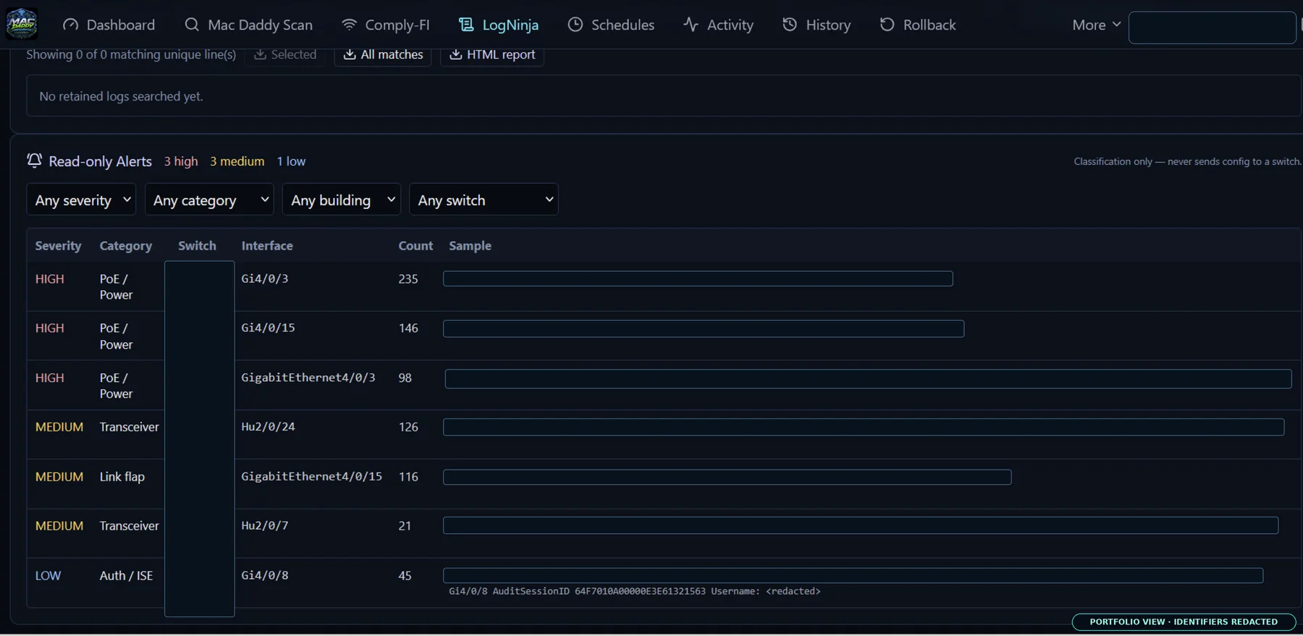Click the GigabitEthernet4/0/3 interface cell
Viewport: 1303px width, 636px height.
308,378
